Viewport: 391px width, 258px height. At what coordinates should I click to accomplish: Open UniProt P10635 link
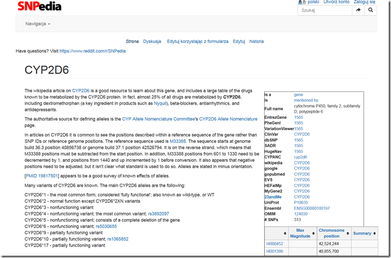(x=300, y=203)
